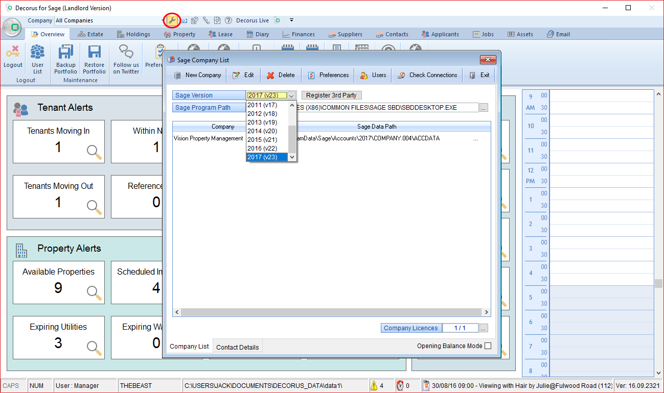Open Users in the Sage Company List toolbar
This screenshot has width=664, height=393.
point(373,75)
